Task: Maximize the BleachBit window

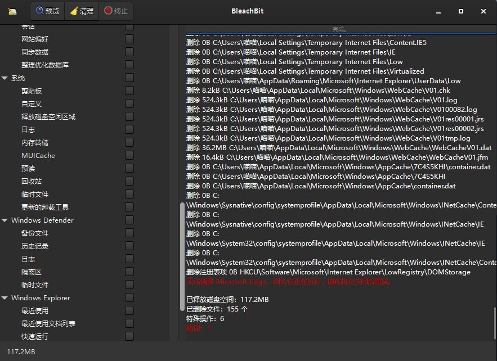Action: [461, 11]
